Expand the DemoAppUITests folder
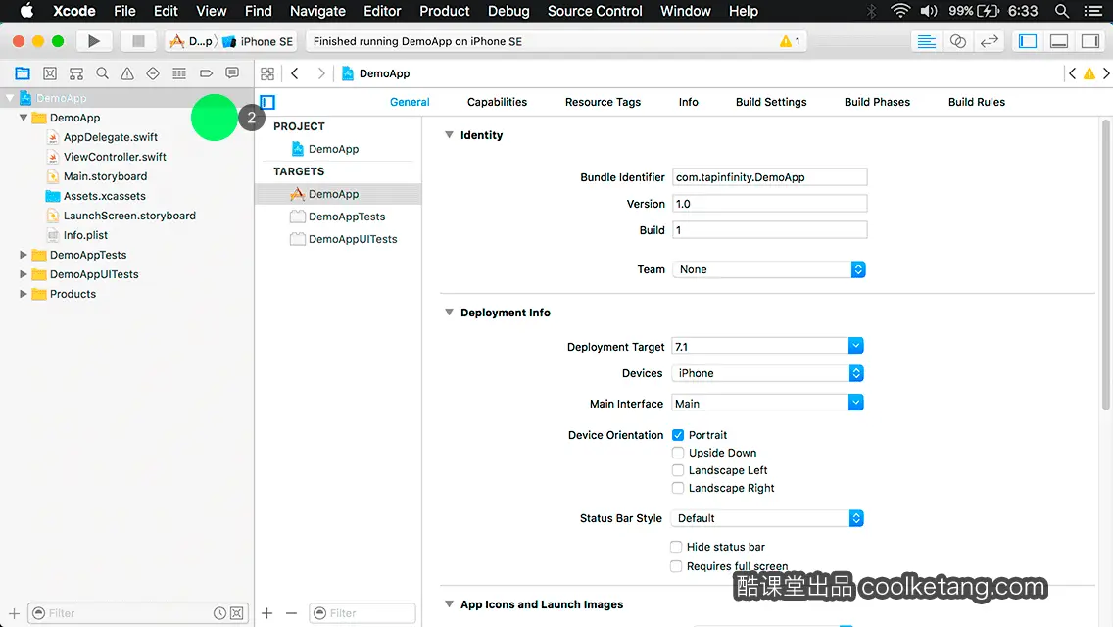Image resolution: width=1113 pixels, height=627 pixels. point(23,274)
